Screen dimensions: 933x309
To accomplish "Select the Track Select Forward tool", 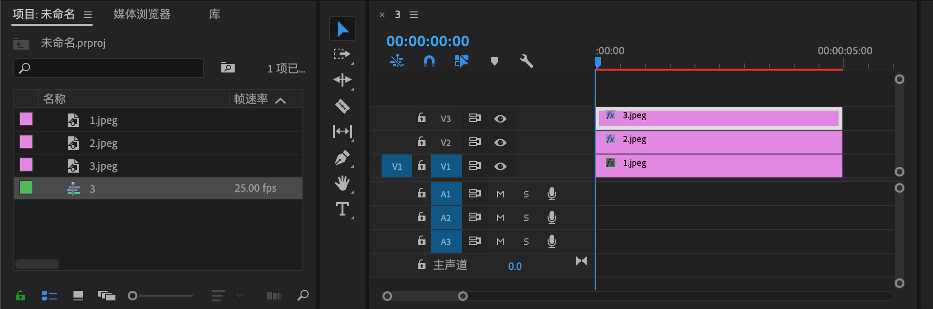I will click(342, 54).
